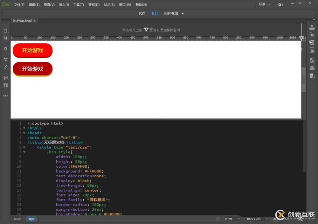Click the style tag in the tag selector
Viewport: 318px width, 224px height.
coord(31,219)
